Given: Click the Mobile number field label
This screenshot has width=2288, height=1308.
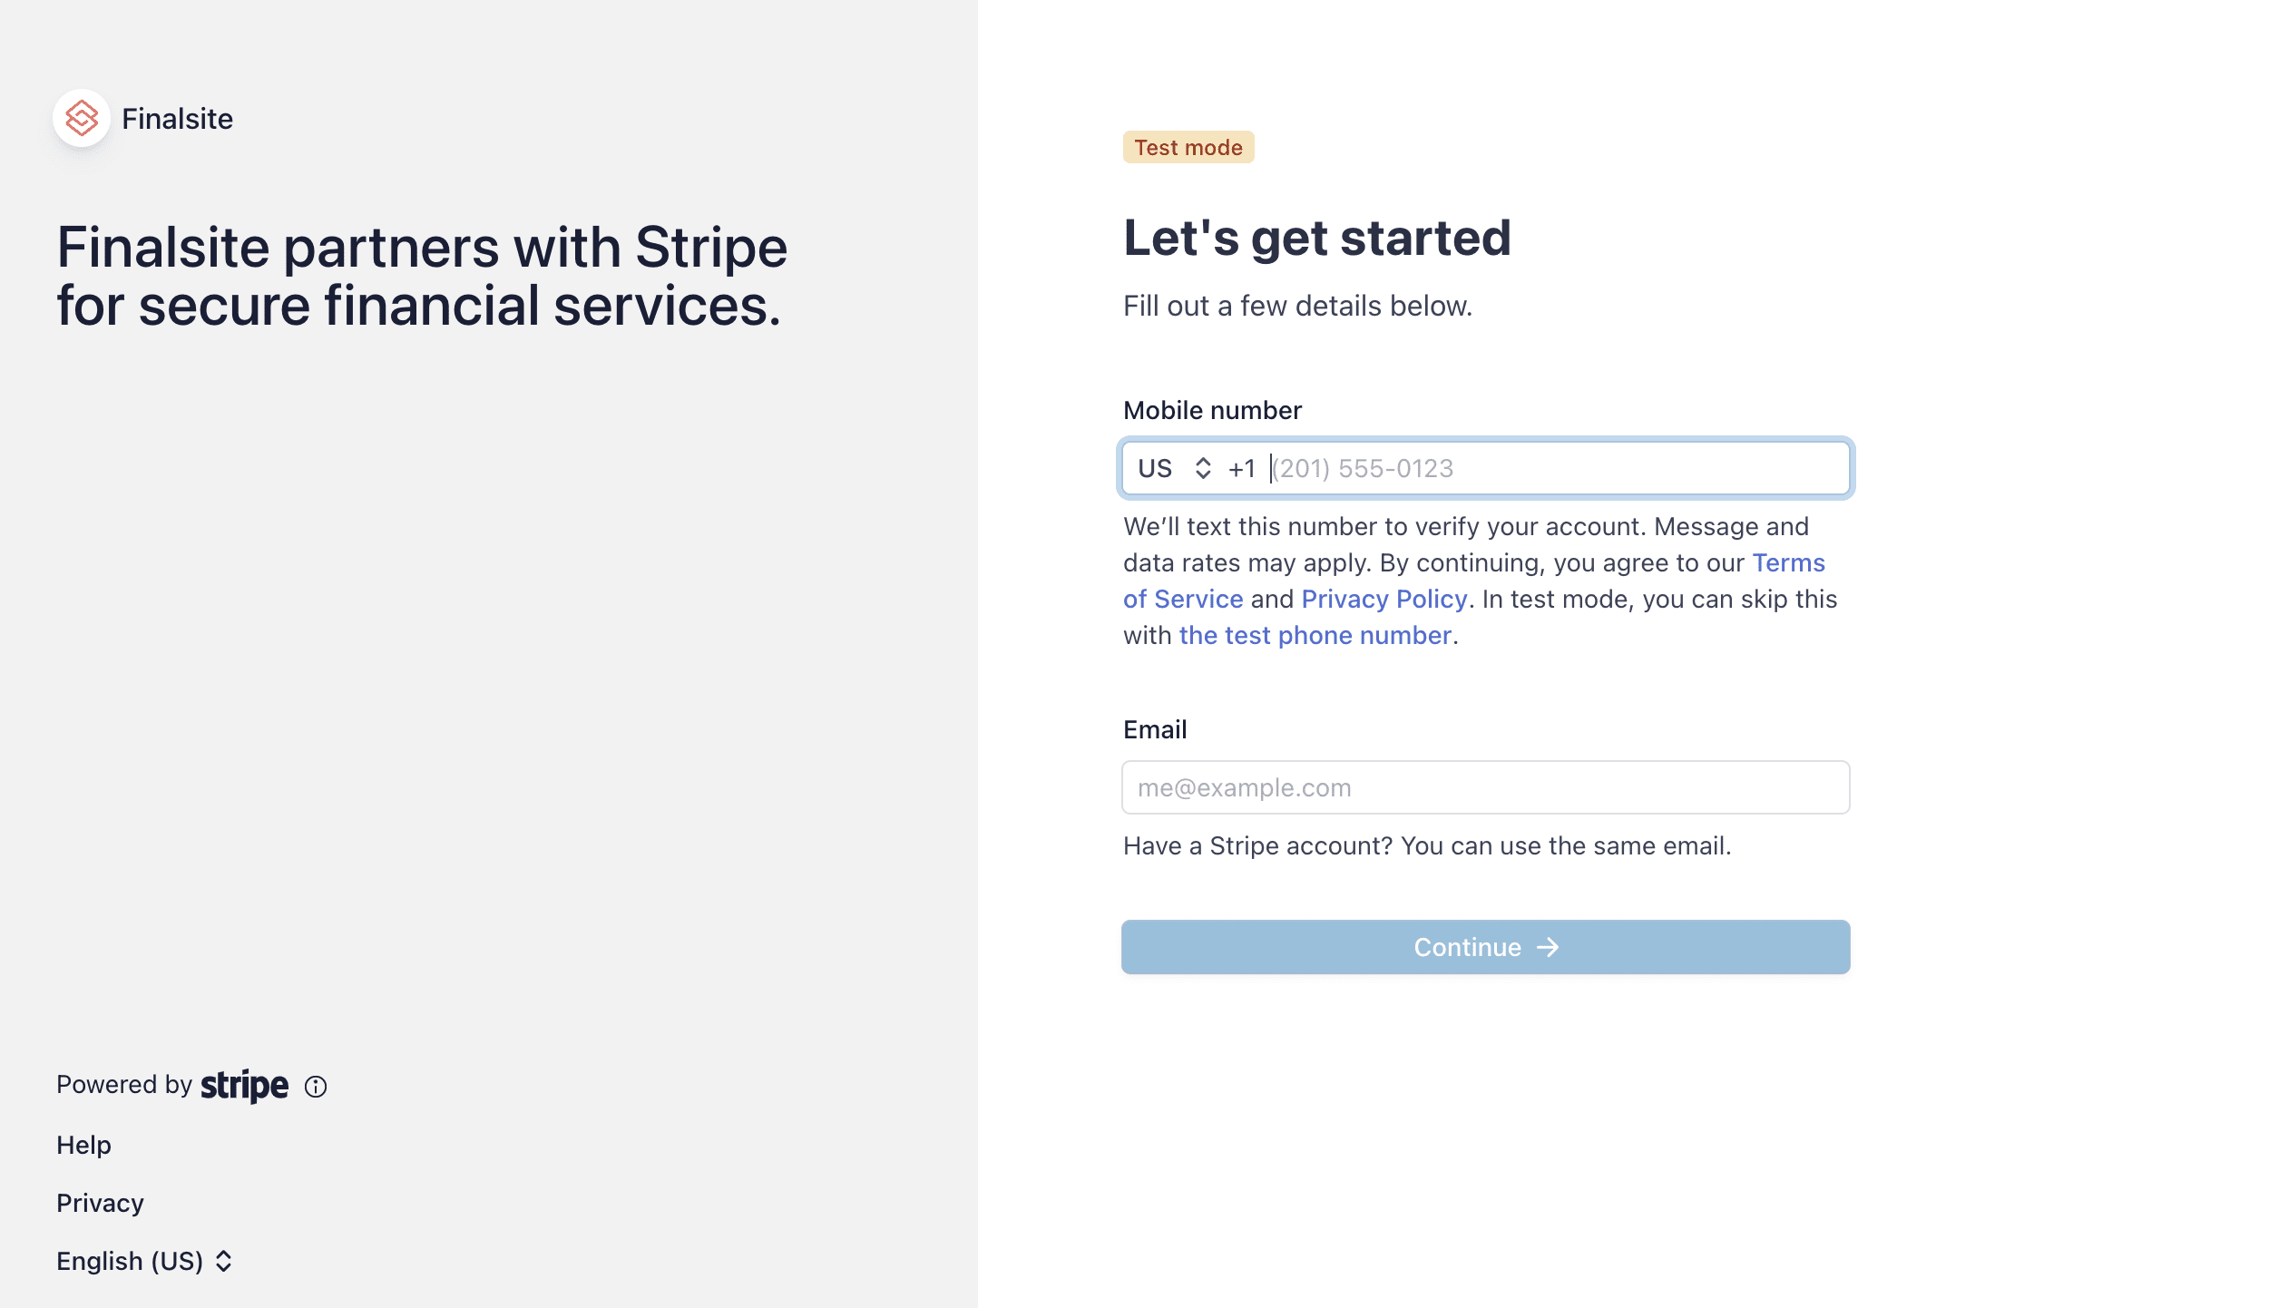Looking at the screenshot, I should click(1212, 411).
